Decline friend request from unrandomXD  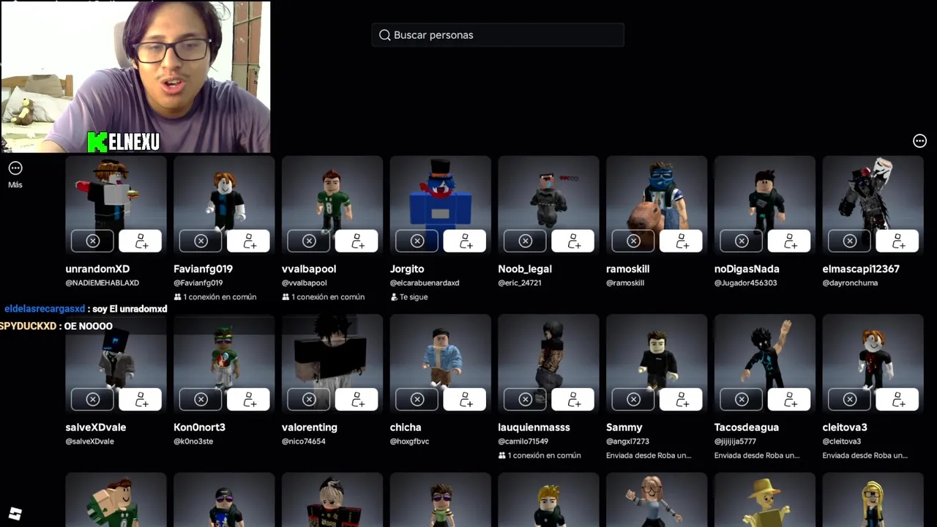pyautogui.click(x=92, y=241)
